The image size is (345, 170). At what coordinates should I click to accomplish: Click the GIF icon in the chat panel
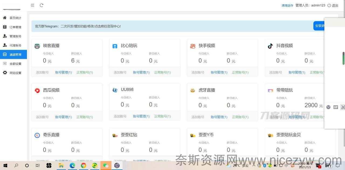click(336, 107)
